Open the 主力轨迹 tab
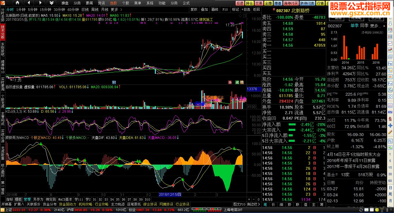This screenshot has height=213, width=394. (118, 204)
